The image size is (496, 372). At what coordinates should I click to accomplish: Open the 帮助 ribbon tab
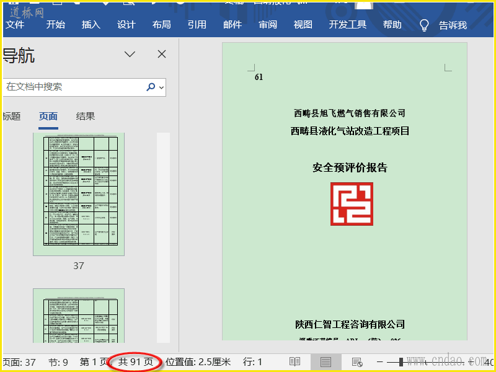click(392, 24)
